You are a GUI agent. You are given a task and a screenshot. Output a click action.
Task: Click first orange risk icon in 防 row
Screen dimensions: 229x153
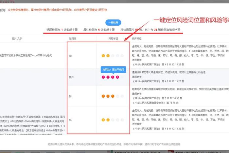coord(103,96)
